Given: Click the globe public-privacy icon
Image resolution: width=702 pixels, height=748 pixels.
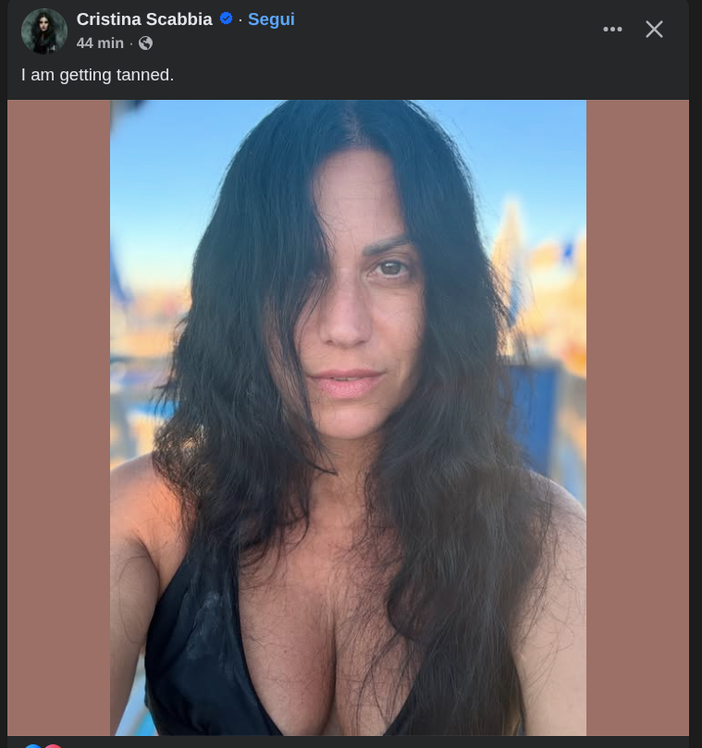Looking at the screenshot, I should (145, 43).
